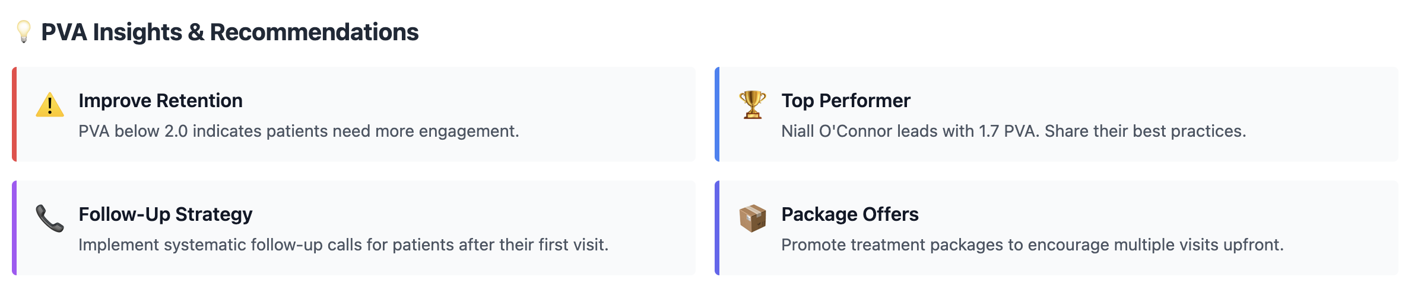
Task: Click the PVA Insights & Recommendations heading
Action: point(230,32)
